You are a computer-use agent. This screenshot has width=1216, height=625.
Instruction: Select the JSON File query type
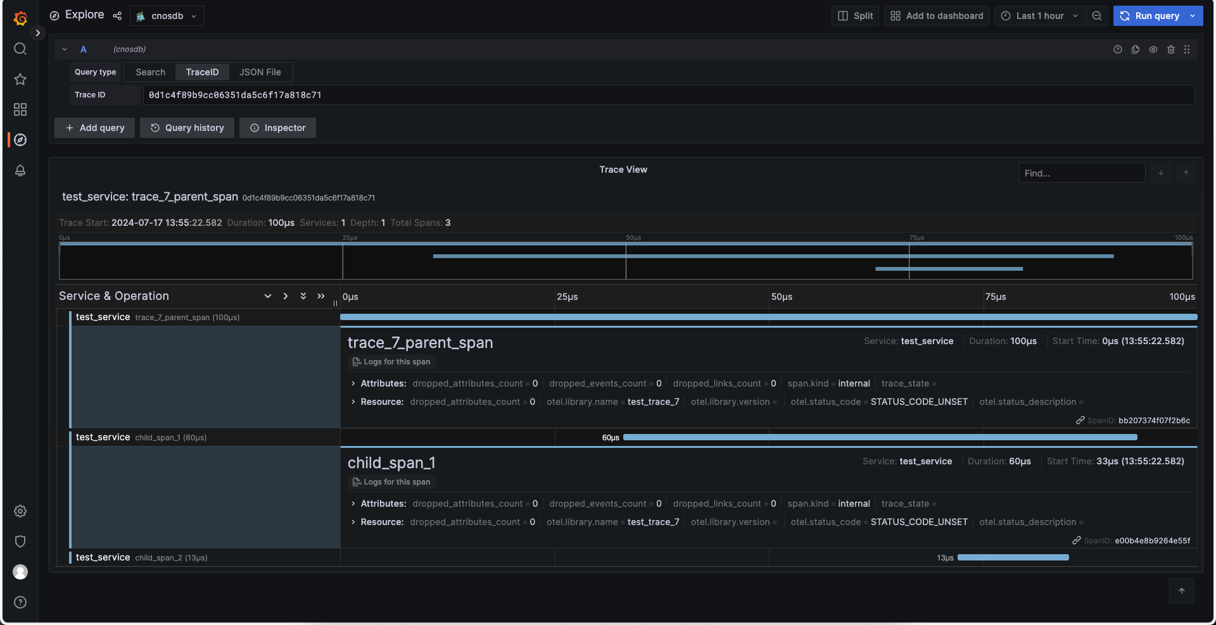[260, 72]
